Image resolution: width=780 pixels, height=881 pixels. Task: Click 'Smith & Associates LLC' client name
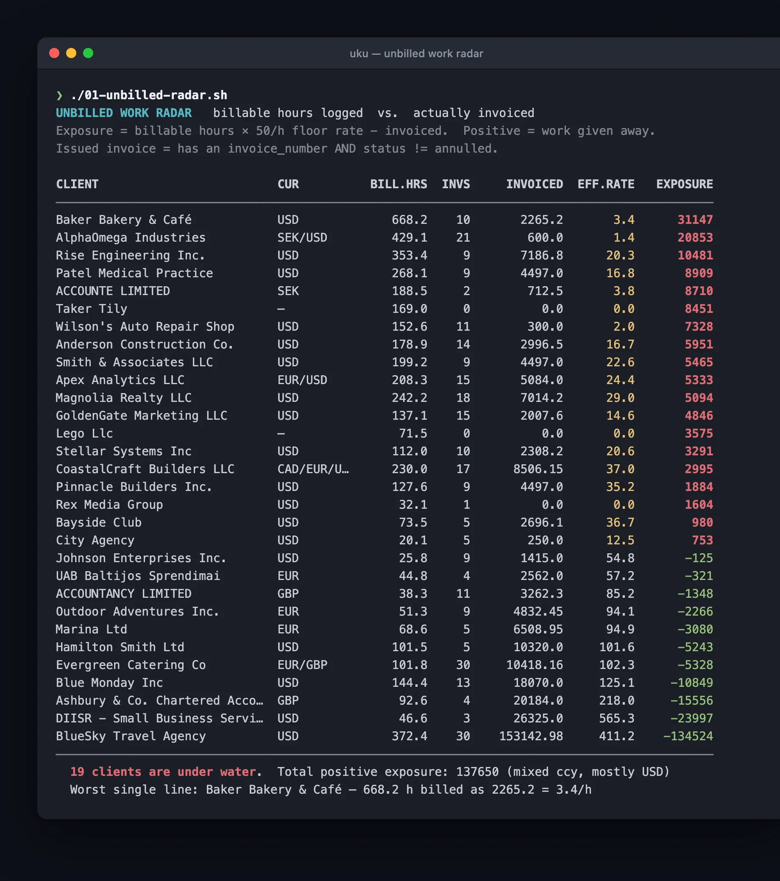point(134,362)
